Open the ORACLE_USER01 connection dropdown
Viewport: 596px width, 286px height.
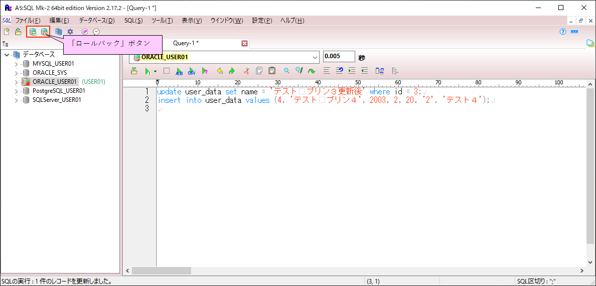[315, 57]
